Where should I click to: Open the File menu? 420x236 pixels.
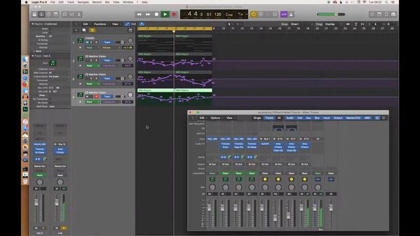[x=52, y=2]
